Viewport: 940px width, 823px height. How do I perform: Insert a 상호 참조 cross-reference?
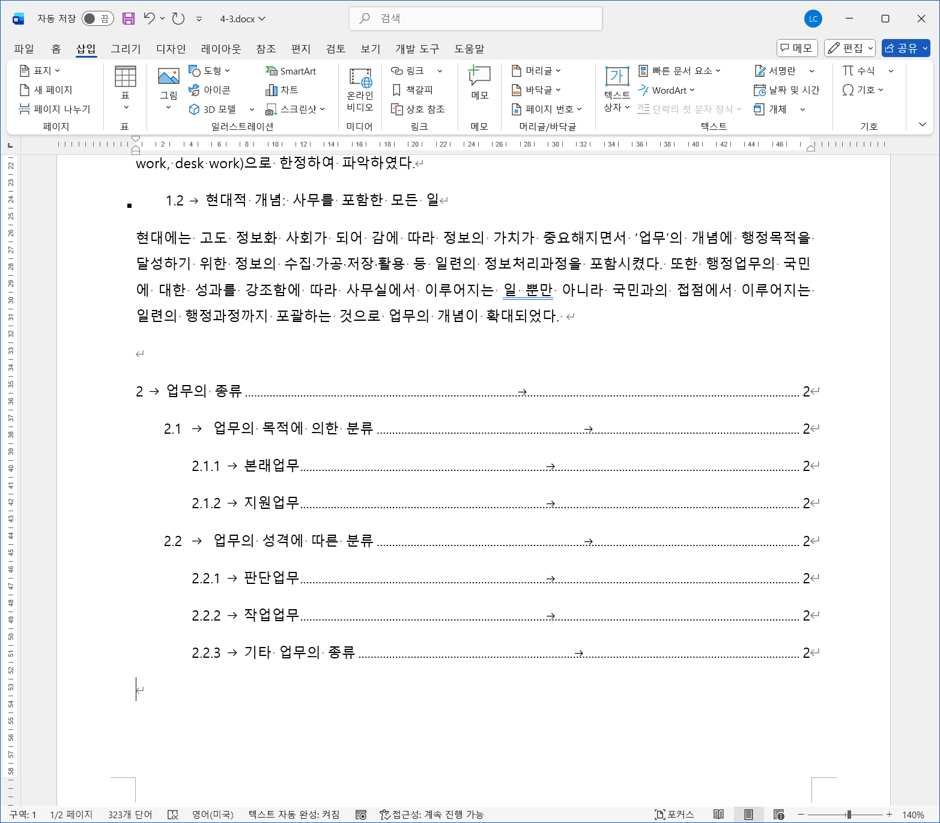pos(418,109)
